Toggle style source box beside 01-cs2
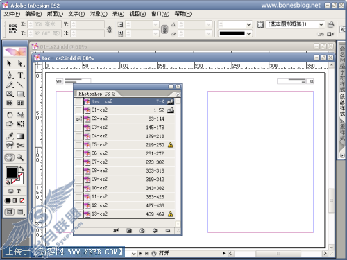 click(79, 110)
